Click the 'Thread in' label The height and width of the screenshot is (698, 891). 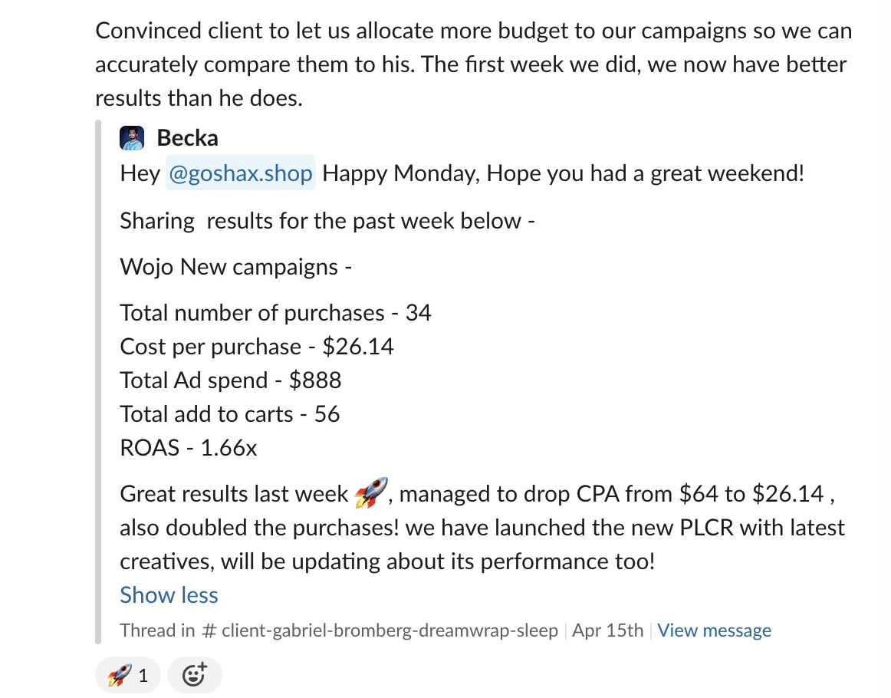point(157,631)
